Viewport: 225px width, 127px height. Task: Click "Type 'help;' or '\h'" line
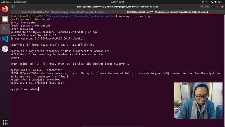click(x=70, y=64)
